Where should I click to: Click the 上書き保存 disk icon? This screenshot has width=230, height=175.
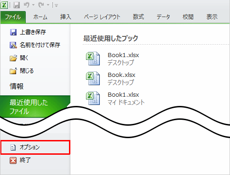click(13, 32)
